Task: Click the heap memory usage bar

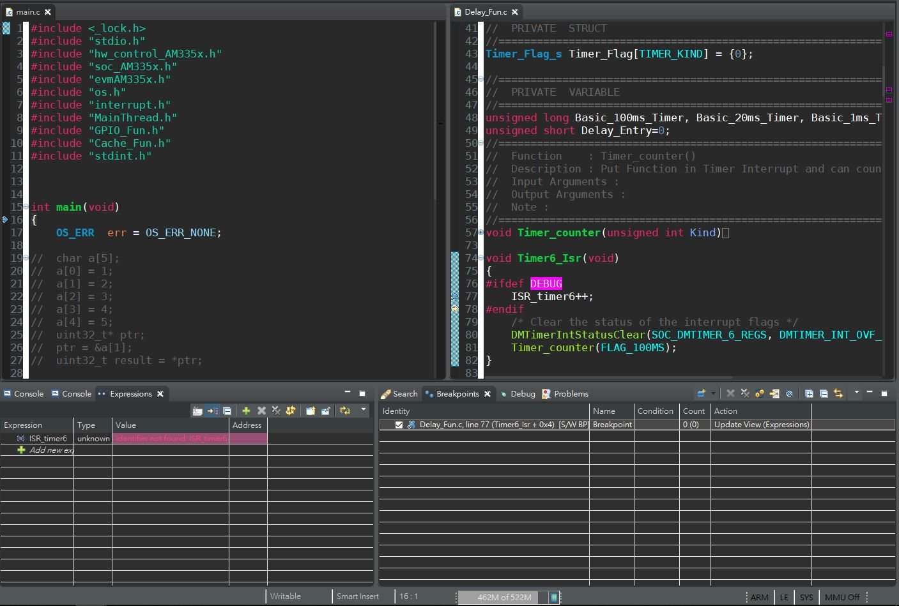Action: [x=504, y=597]
